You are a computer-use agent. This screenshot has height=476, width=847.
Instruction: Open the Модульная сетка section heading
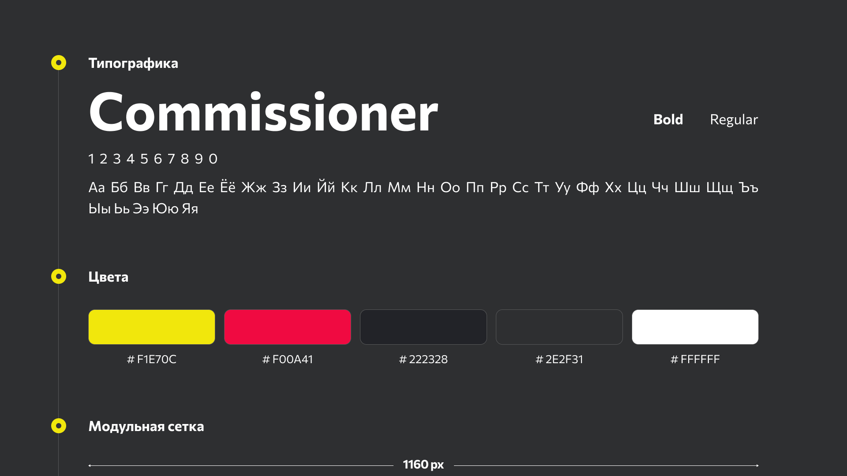point(146,427)
